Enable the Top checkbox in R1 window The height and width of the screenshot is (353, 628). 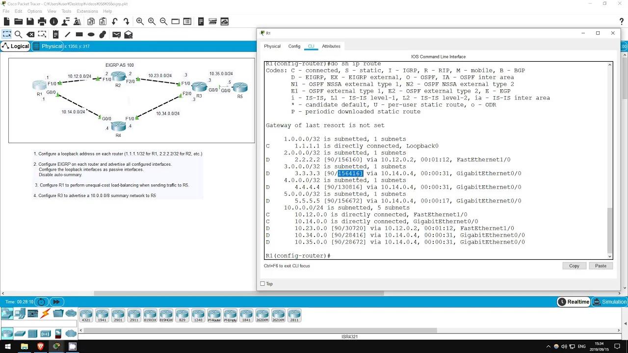point(262,283)
